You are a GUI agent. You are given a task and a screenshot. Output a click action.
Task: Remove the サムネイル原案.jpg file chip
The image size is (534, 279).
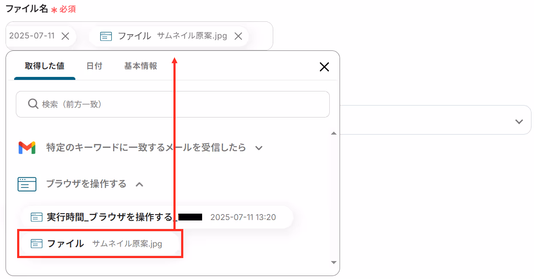pyautogui.click(x=239, y=36)
